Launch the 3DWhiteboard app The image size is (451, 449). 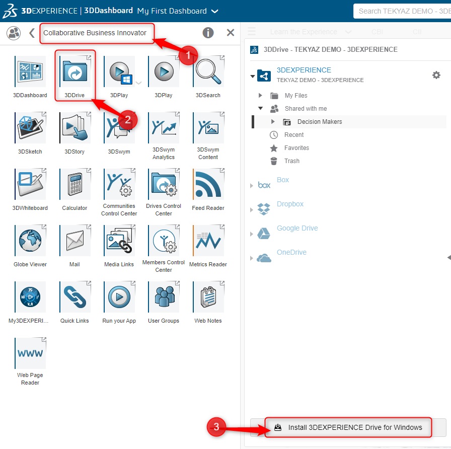pyautogui.click(x=30, y=184)
